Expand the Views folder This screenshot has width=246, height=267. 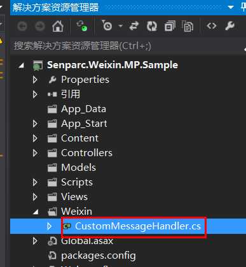point(35,197)
